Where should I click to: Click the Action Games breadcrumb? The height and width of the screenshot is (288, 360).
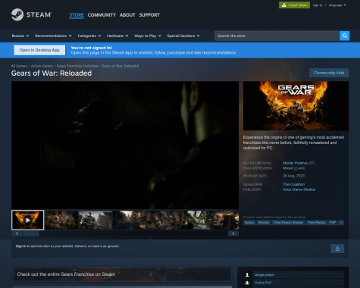[x=42, y=66]
